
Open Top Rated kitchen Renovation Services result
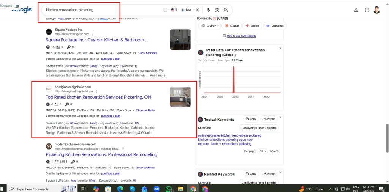(98, 97)
